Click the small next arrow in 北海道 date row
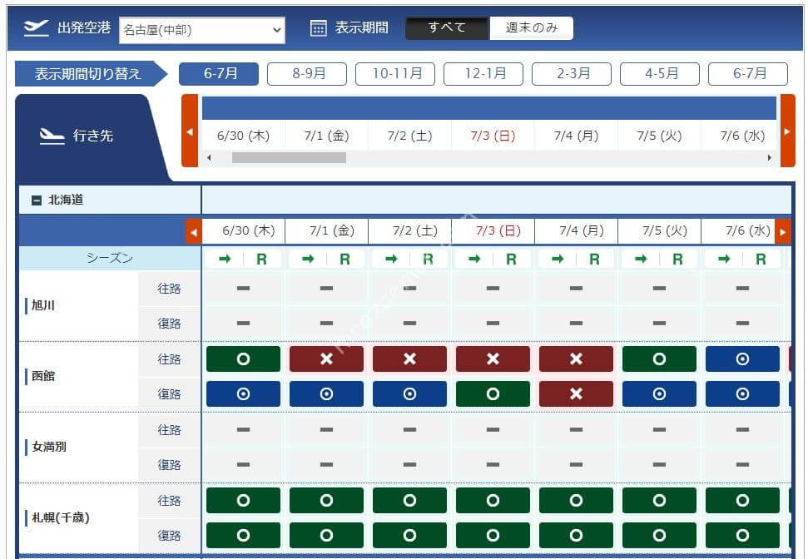The height and width of the screenshot is (559, 808). (783, 232)
